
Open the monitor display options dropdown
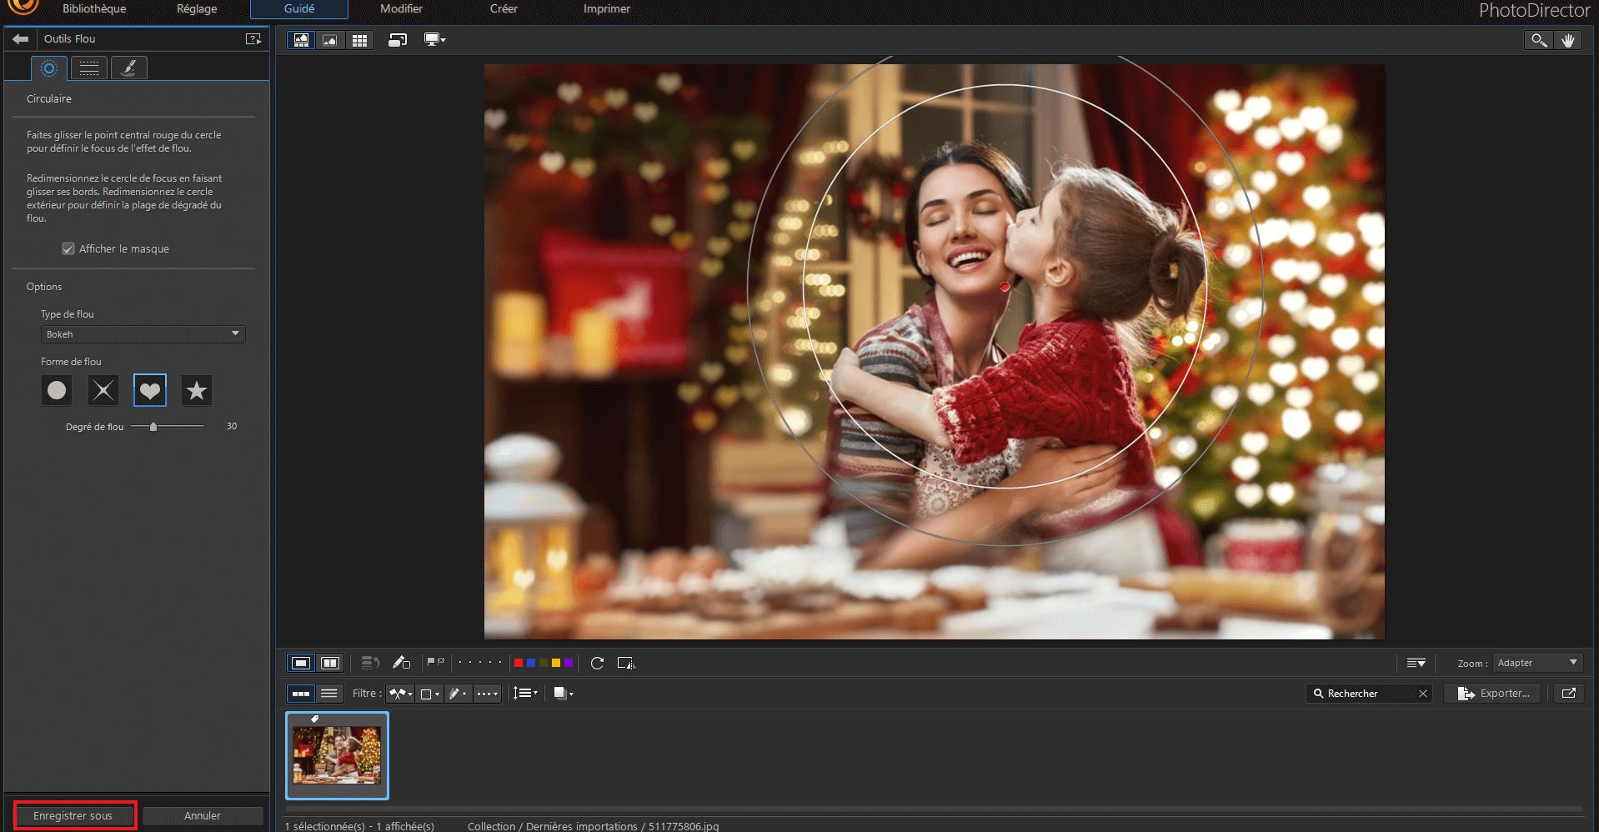coord(434,39)
